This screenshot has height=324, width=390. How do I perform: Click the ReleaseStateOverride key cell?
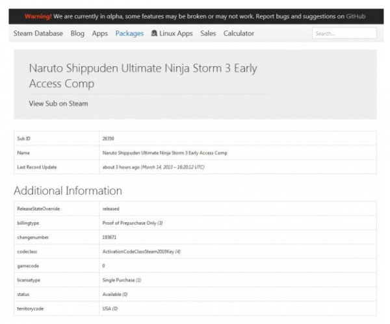point(57,208)
